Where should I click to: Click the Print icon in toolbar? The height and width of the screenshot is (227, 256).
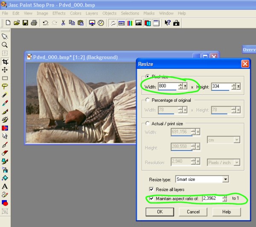34,23
